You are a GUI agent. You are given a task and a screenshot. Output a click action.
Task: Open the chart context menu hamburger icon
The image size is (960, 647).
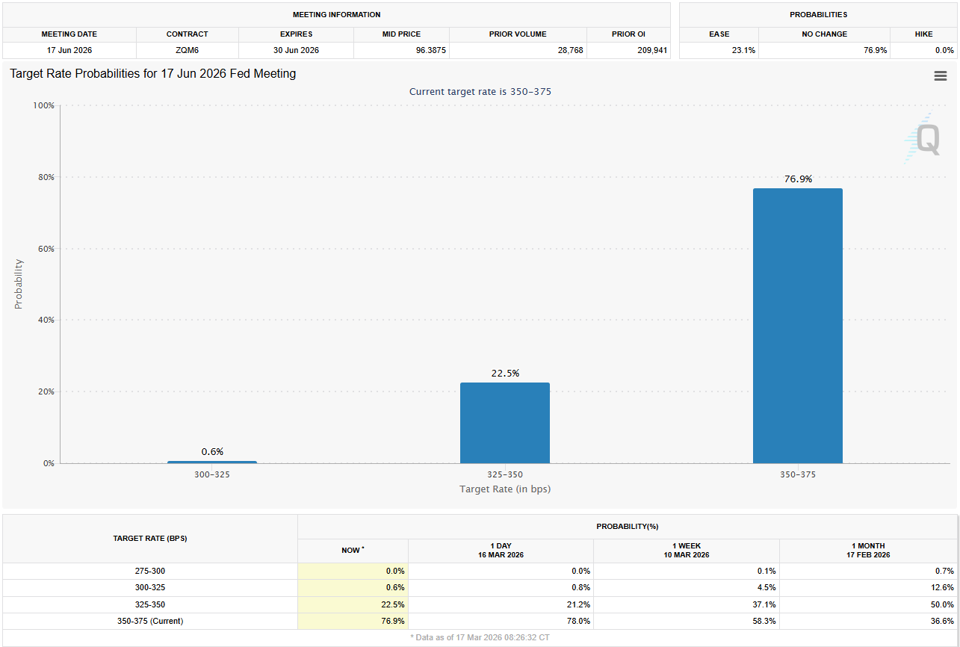(x=940, y=75)
